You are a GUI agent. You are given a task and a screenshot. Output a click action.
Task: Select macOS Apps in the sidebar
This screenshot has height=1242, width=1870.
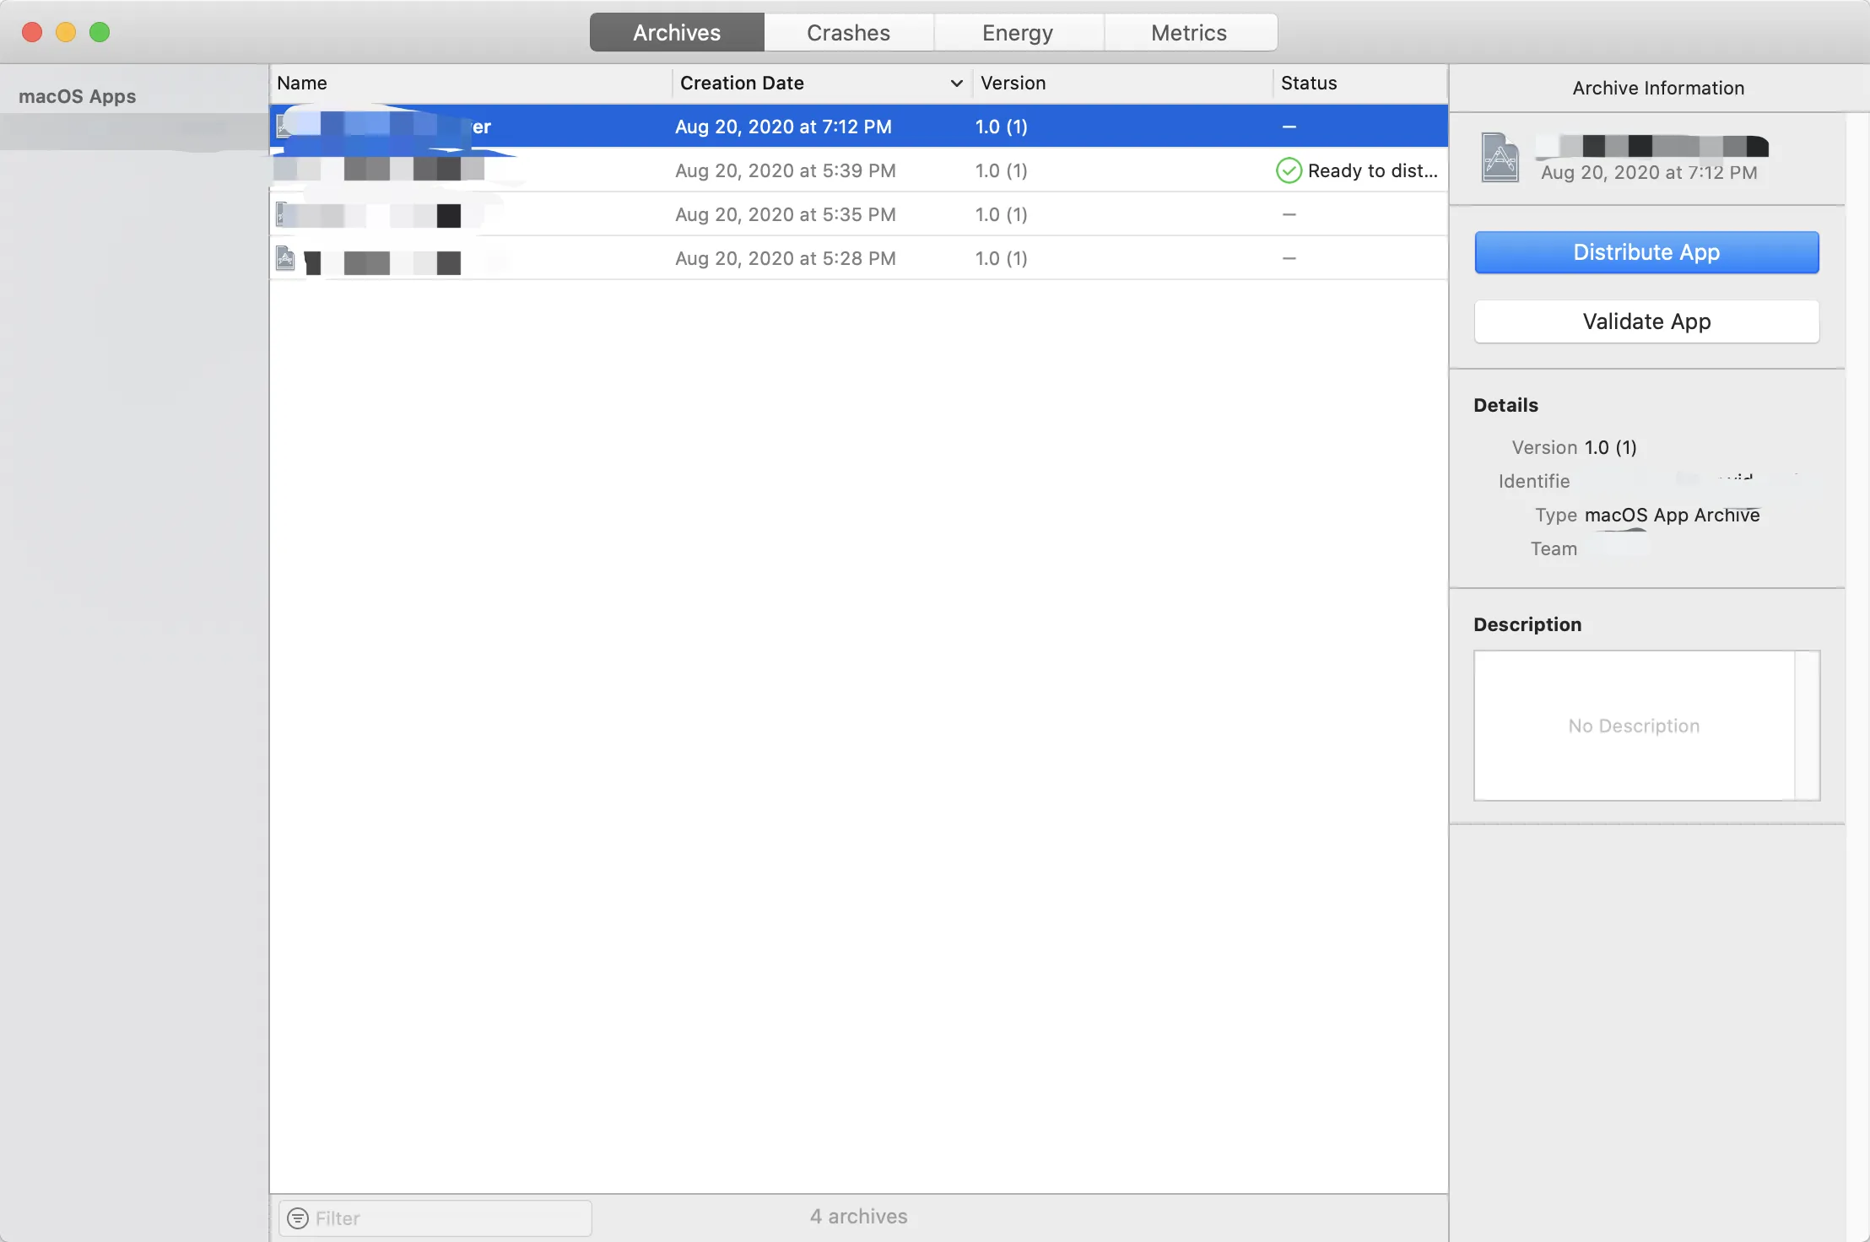(x=77, y=96)
